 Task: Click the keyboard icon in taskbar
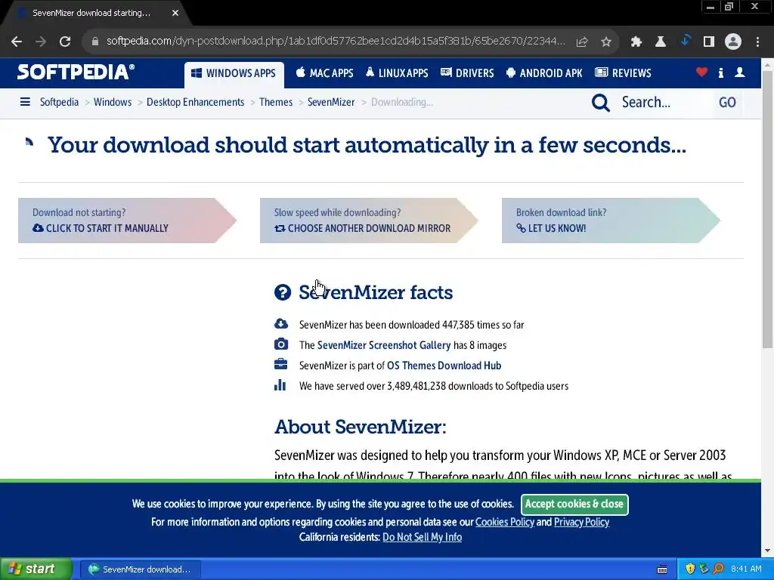(662, 569)
